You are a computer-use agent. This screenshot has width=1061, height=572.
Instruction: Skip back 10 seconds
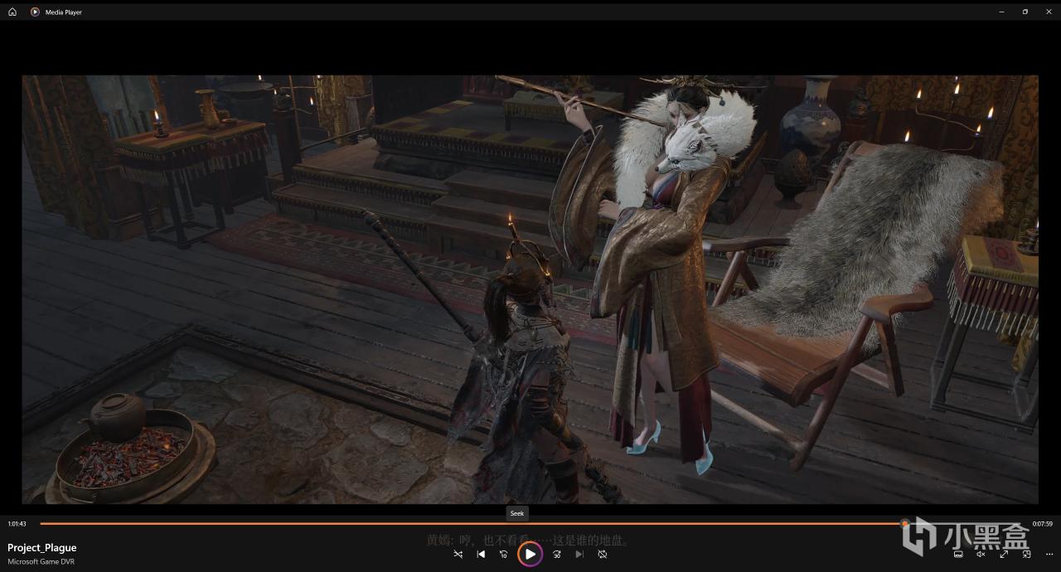[x=503, y=554]
